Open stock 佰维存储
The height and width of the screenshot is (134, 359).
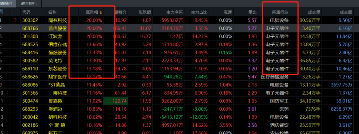tap(58, 44)
